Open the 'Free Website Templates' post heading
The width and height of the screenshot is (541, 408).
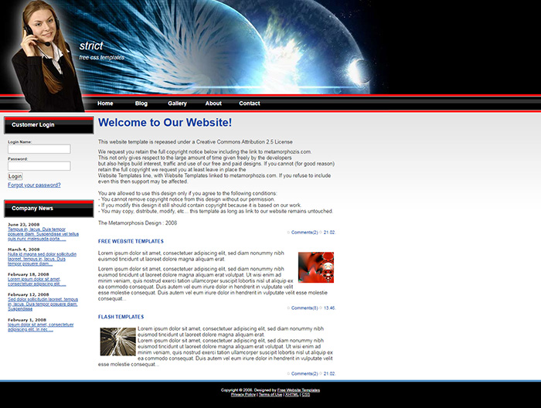pos(131,241)
